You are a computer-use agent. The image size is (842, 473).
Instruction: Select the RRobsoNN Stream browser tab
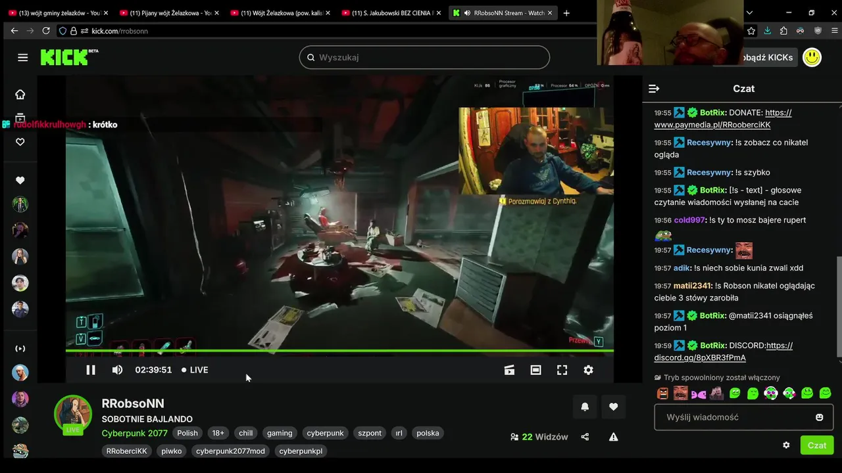click(x=501, y=12)
